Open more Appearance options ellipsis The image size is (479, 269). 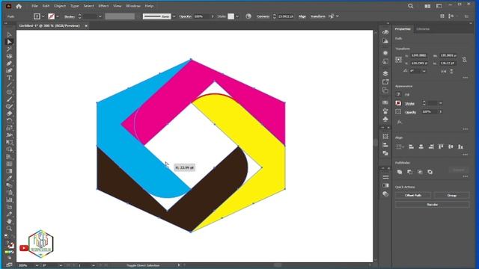[x=466, y=129]
